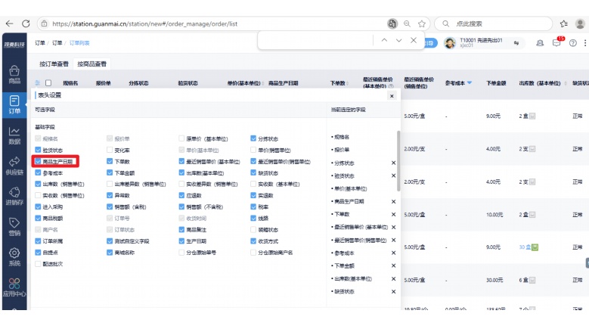Open the 应用中心 app center

click(14, 287)
